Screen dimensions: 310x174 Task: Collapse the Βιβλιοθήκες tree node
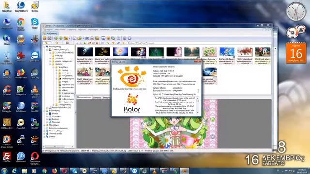point(44,111)
